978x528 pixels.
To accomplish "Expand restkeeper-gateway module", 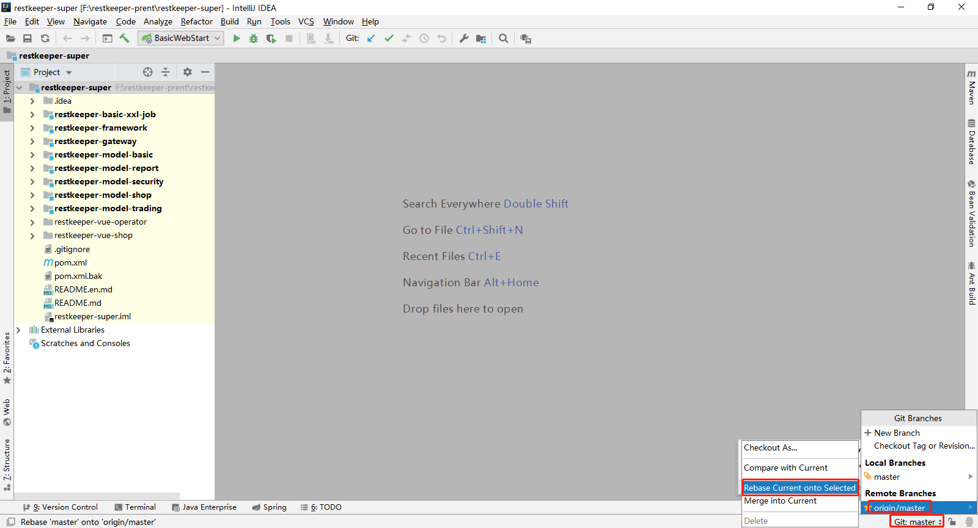I will (32, 141).
